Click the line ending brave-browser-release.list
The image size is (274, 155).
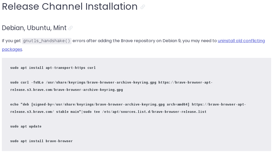click(x=108, y=112)
